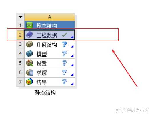Image resolution: width=152 pixels, height=117 pixels.
Task: Click the question mark status beside 几何结构
Action: 64,44
